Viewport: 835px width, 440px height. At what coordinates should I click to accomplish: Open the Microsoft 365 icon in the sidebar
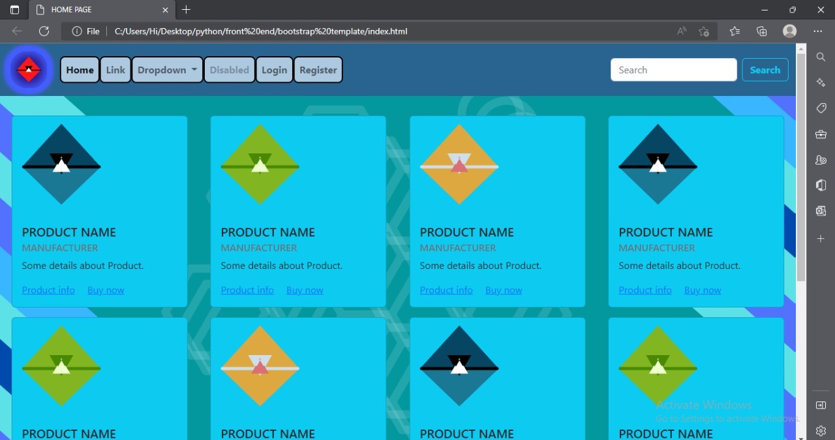point(821,185)
